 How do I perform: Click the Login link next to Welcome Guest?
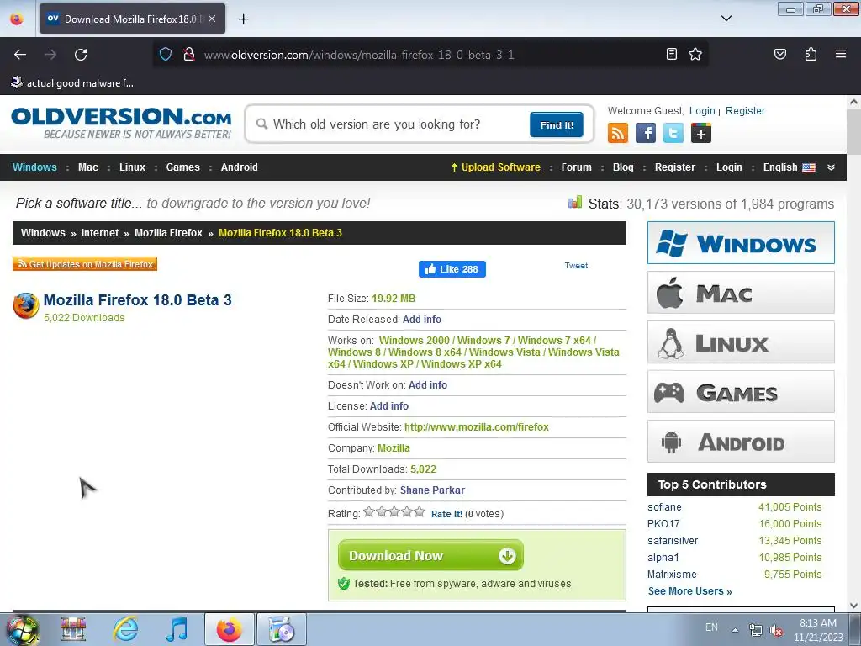(x=702, y=111)
